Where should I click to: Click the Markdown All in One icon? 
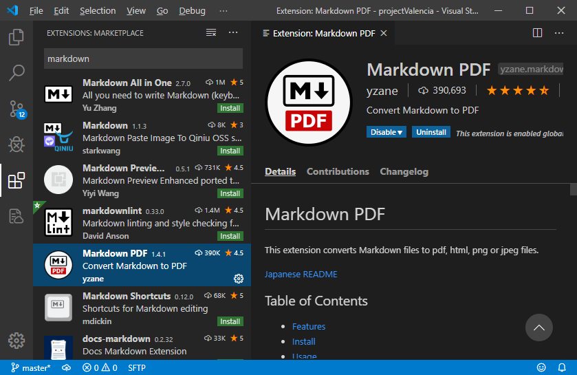point(58,94)
